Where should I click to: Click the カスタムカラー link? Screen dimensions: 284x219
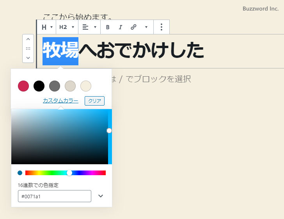(x=61, y=101)
